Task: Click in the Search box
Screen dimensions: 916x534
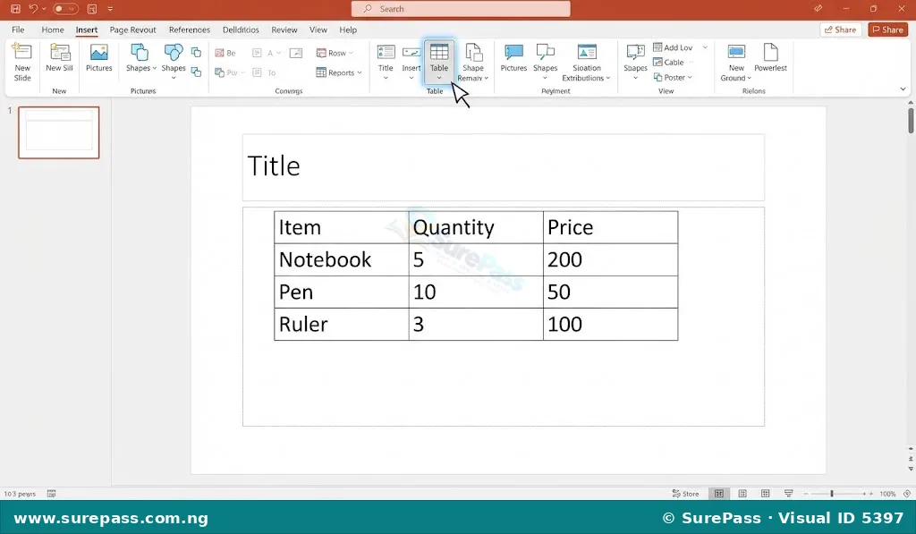Action: 461,9
